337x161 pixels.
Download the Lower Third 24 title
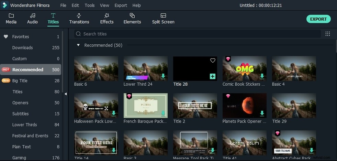[163, 76]
